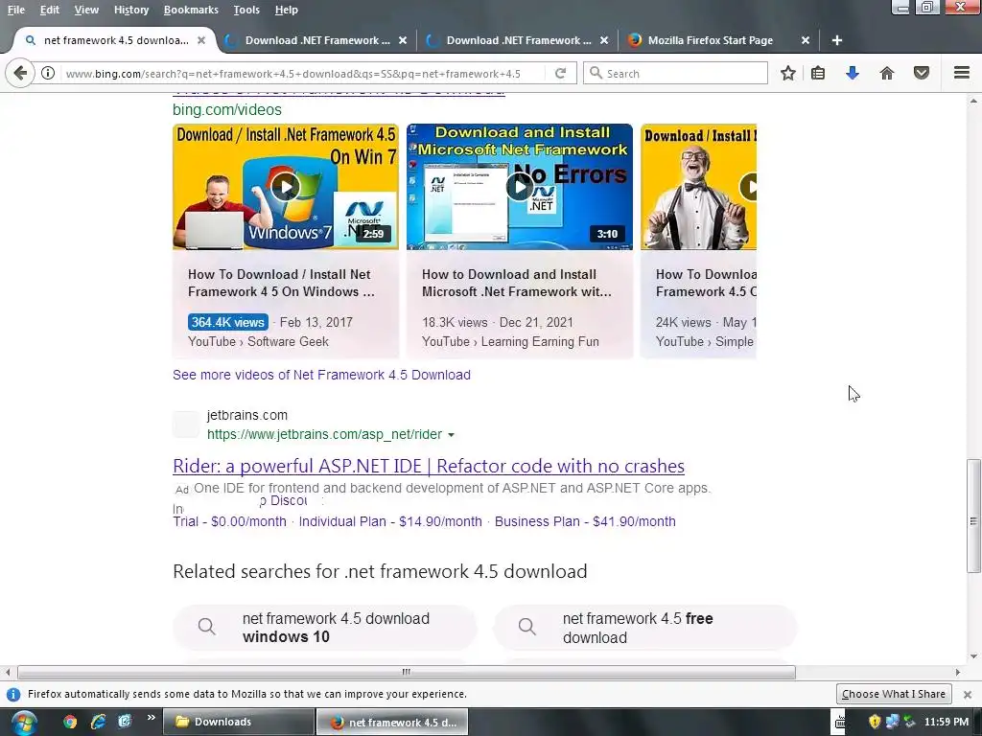
Task: Play the 'On Win 7' video thumbnail
Action: [286, 187]
